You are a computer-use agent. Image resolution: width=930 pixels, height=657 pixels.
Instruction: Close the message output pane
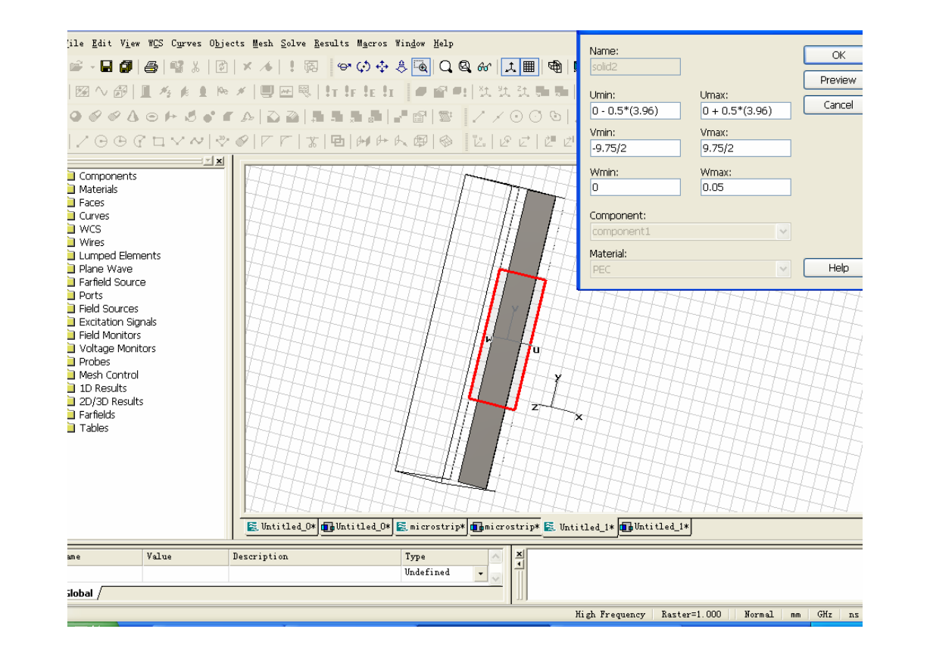coord(519,554)
